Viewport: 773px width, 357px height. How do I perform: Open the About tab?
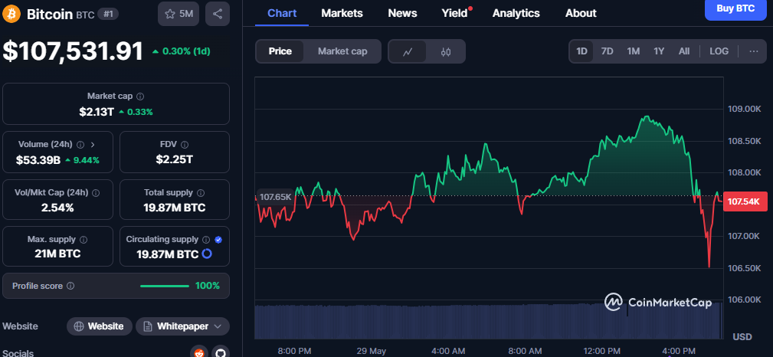click(581, 13)
